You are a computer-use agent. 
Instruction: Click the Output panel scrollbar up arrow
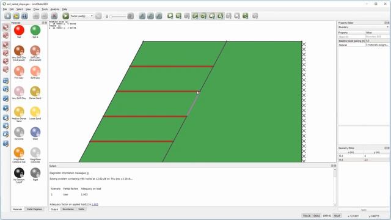pos(335,169)
